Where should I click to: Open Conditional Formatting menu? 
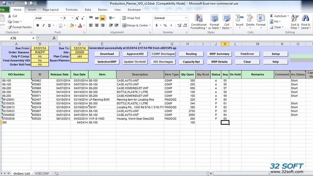tap(199, 22)
